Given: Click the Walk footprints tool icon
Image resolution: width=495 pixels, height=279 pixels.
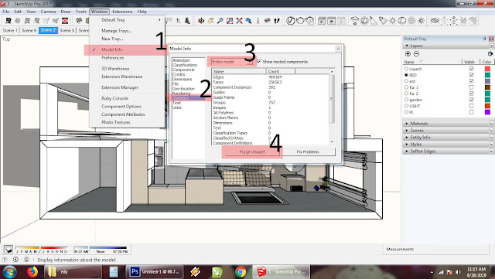Looking at the screenshot, I should pos(277,21).
